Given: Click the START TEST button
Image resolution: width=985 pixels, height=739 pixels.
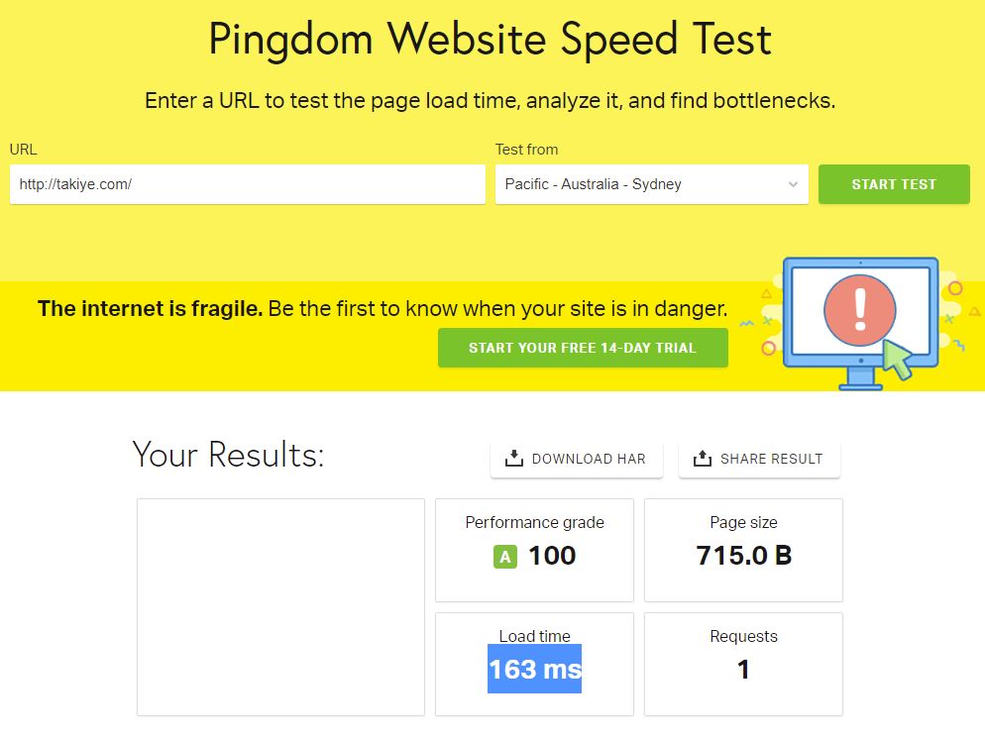Looking at the screenshot, I should click(894, 184).
